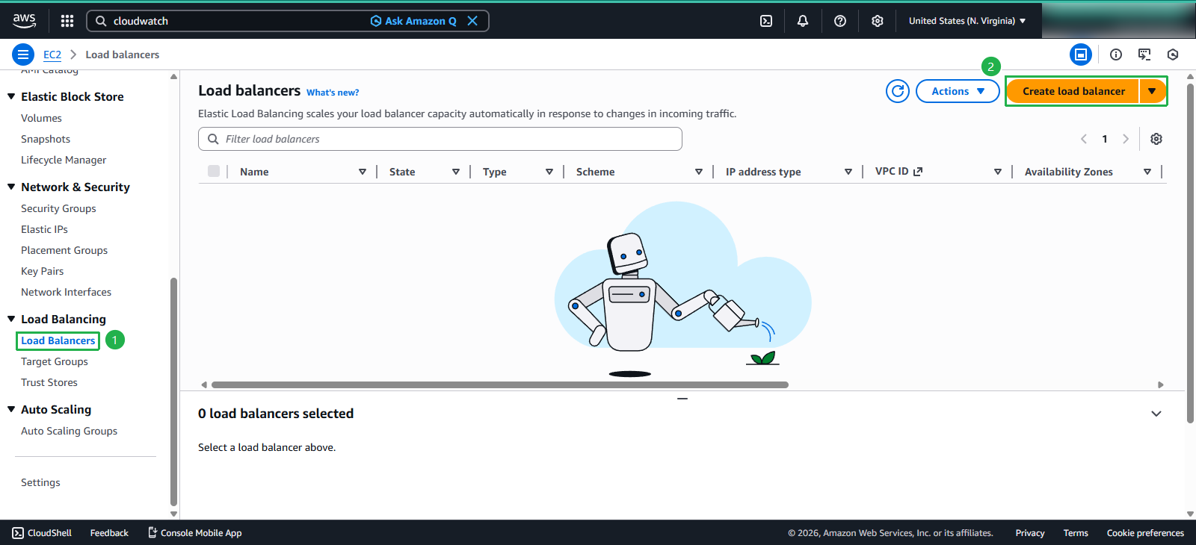1196x545 pixels.
Task: Toggle the side navigation hamburger menu
Action: click(x=23, y=54)
